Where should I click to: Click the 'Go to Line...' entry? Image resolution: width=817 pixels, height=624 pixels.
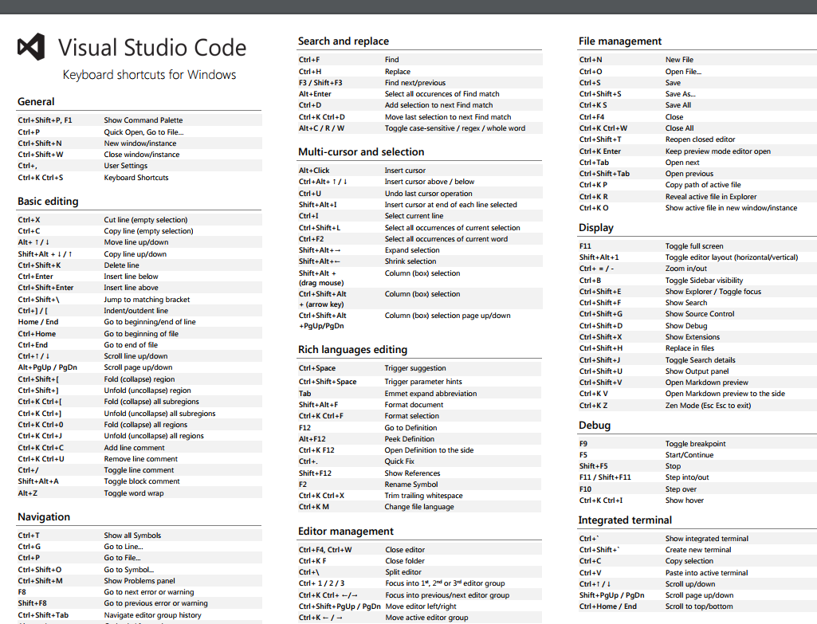[124, 547]
